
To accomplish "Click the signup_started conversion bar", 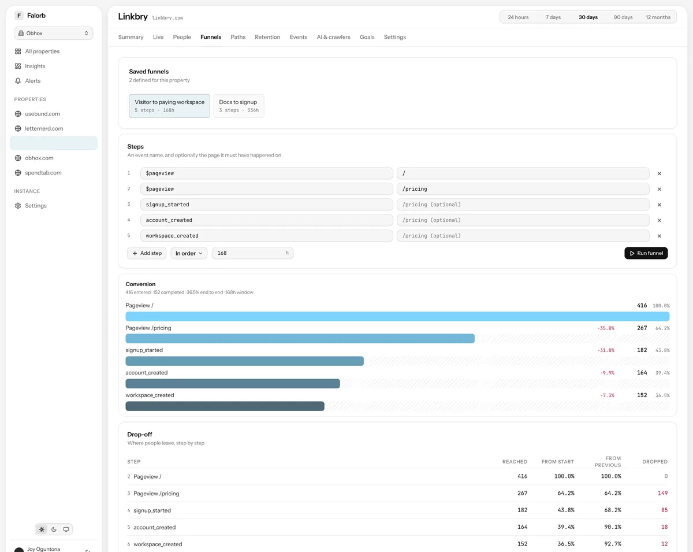I will [245, 361].
